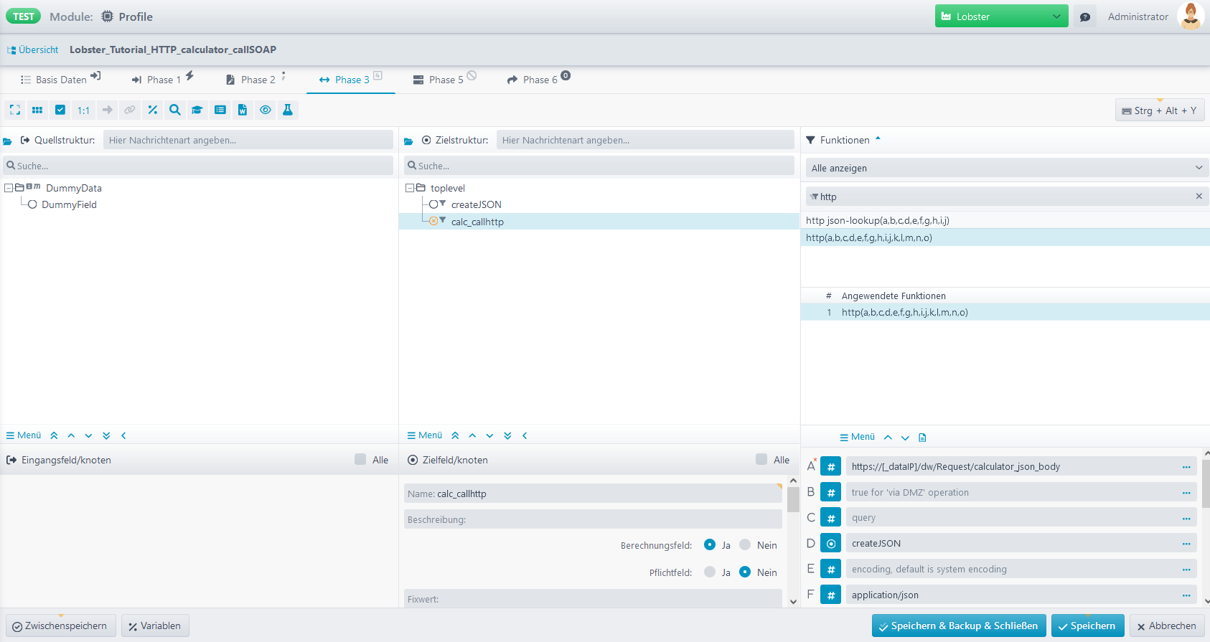Click the eye preview icon in toolbar
Viewport: 1210px width, 642px height.
(266, 110)
